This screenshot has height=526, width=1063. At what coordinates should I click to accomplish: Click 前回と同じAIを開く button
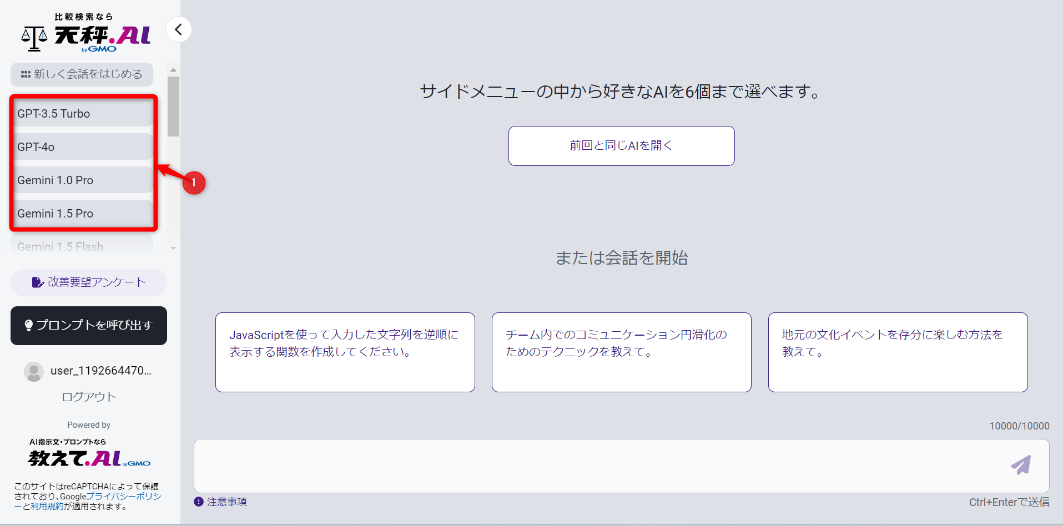[x=621, y=146]
